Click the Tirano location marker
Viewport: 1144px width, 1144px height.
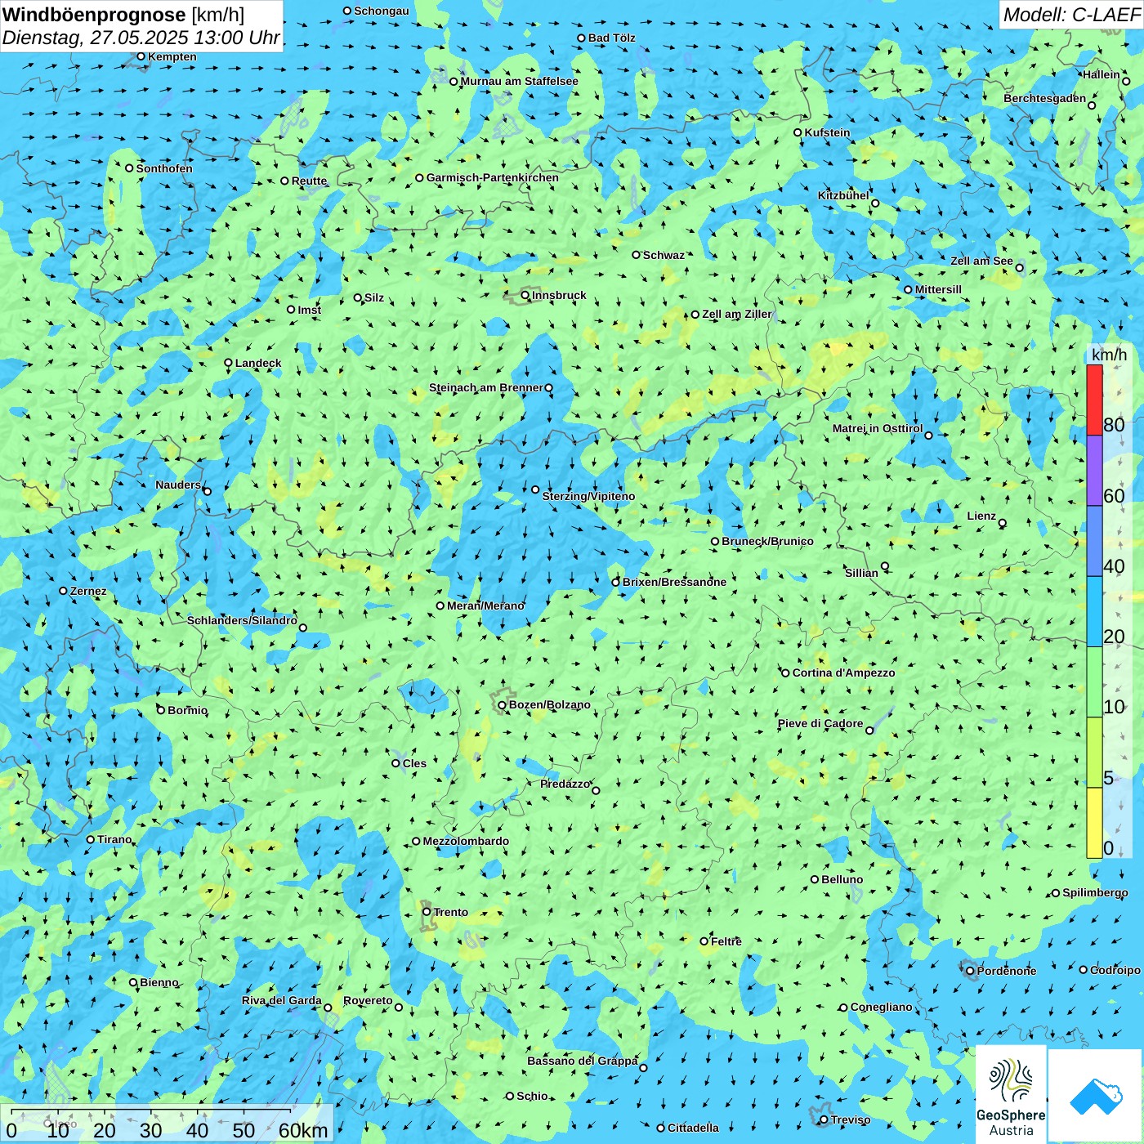tap(91, 839)
